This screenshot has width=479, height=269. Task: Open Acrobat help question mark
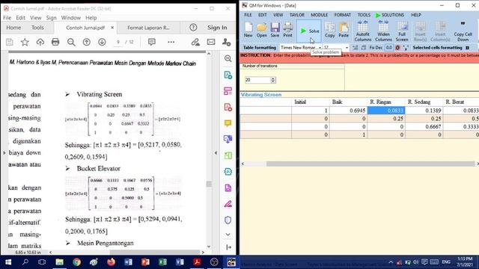coord(193,28)
